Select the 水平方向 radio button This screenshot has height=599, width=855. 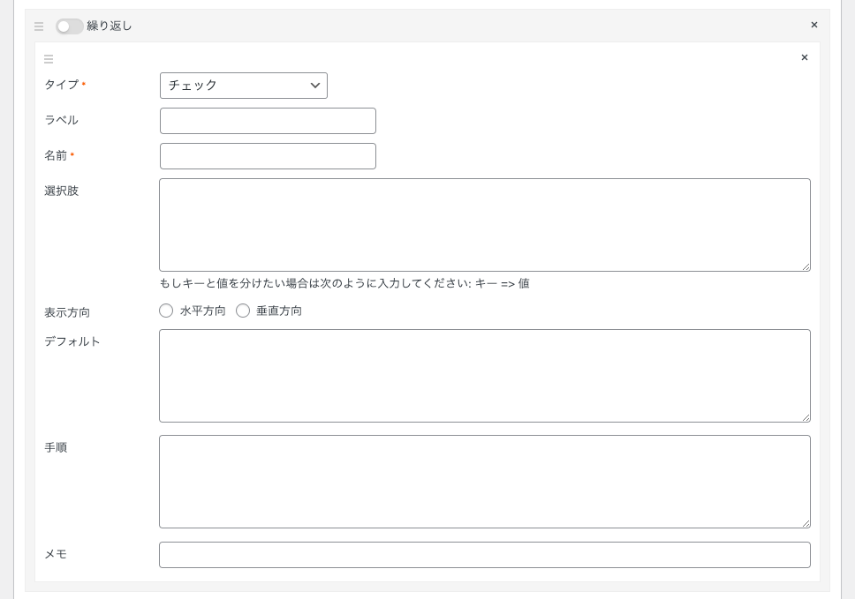coord(166,311)
